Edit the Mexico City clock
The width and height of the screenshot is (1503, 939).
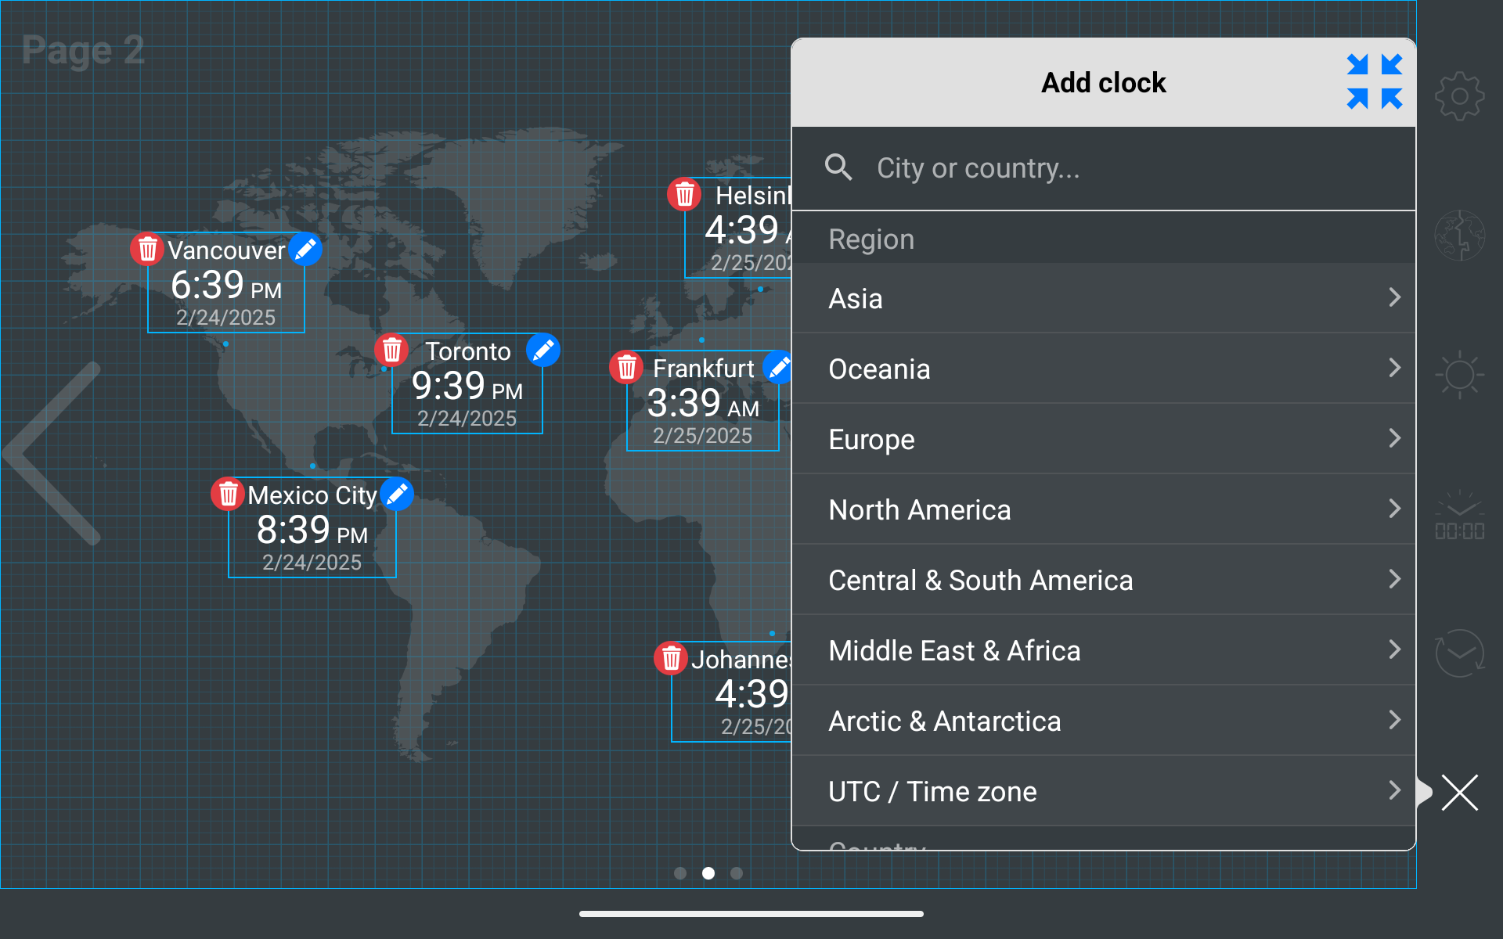coord(397,495)
